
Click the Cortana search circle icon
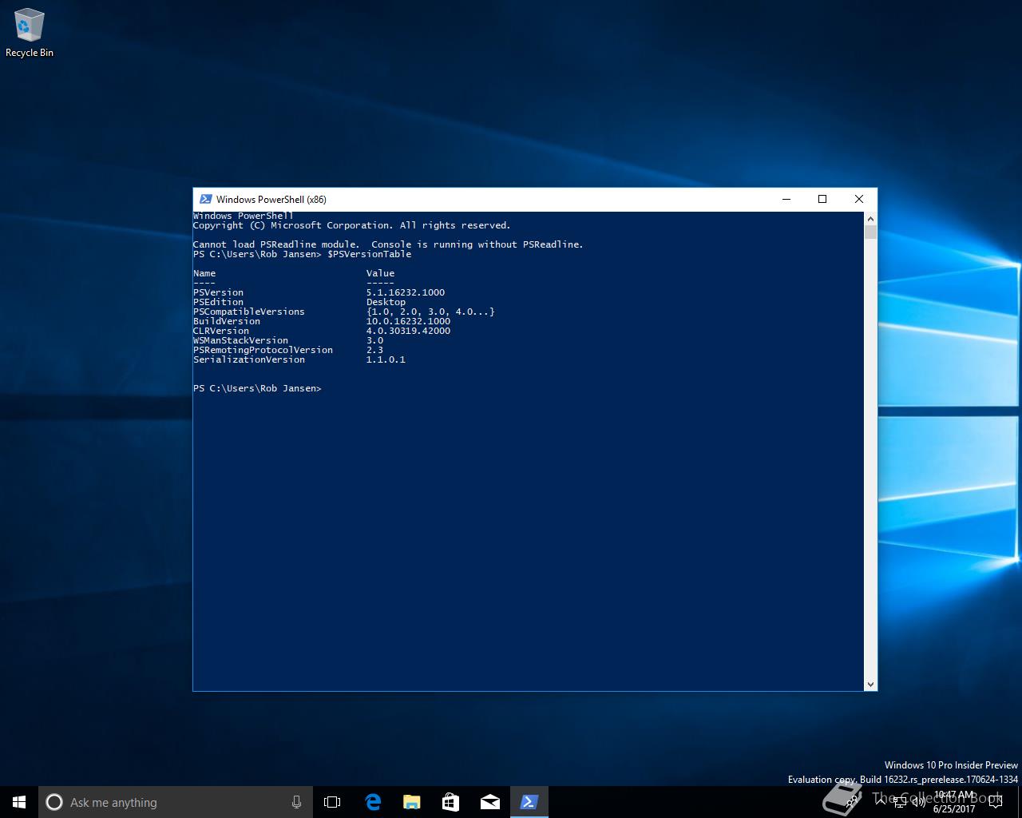click(54, 802)
